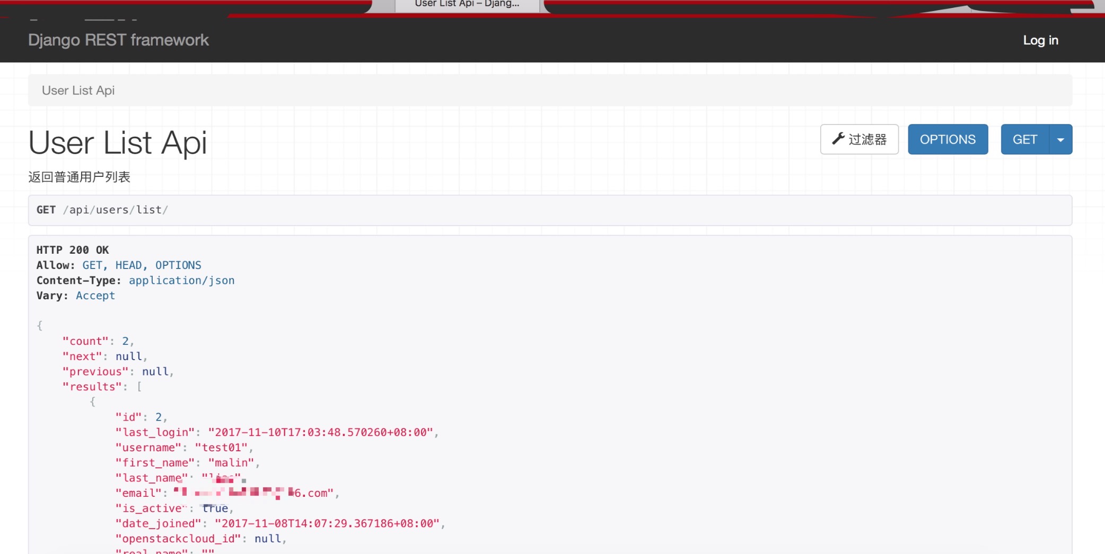Select the User List Api breadcrumb
This screenshot has width=1105, height=554.
click(x=78, y=91)
